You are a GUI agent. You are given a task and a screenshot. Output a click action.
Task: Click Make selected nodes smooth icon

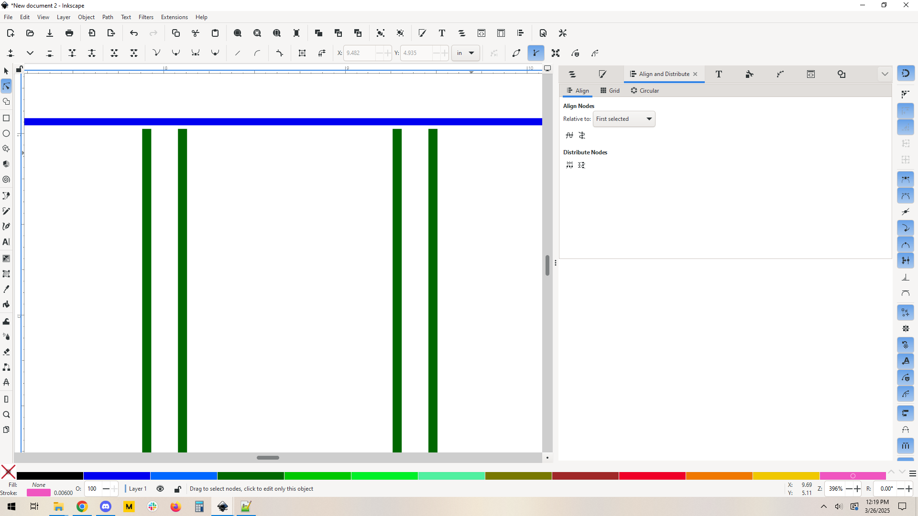tap(176, 53)
